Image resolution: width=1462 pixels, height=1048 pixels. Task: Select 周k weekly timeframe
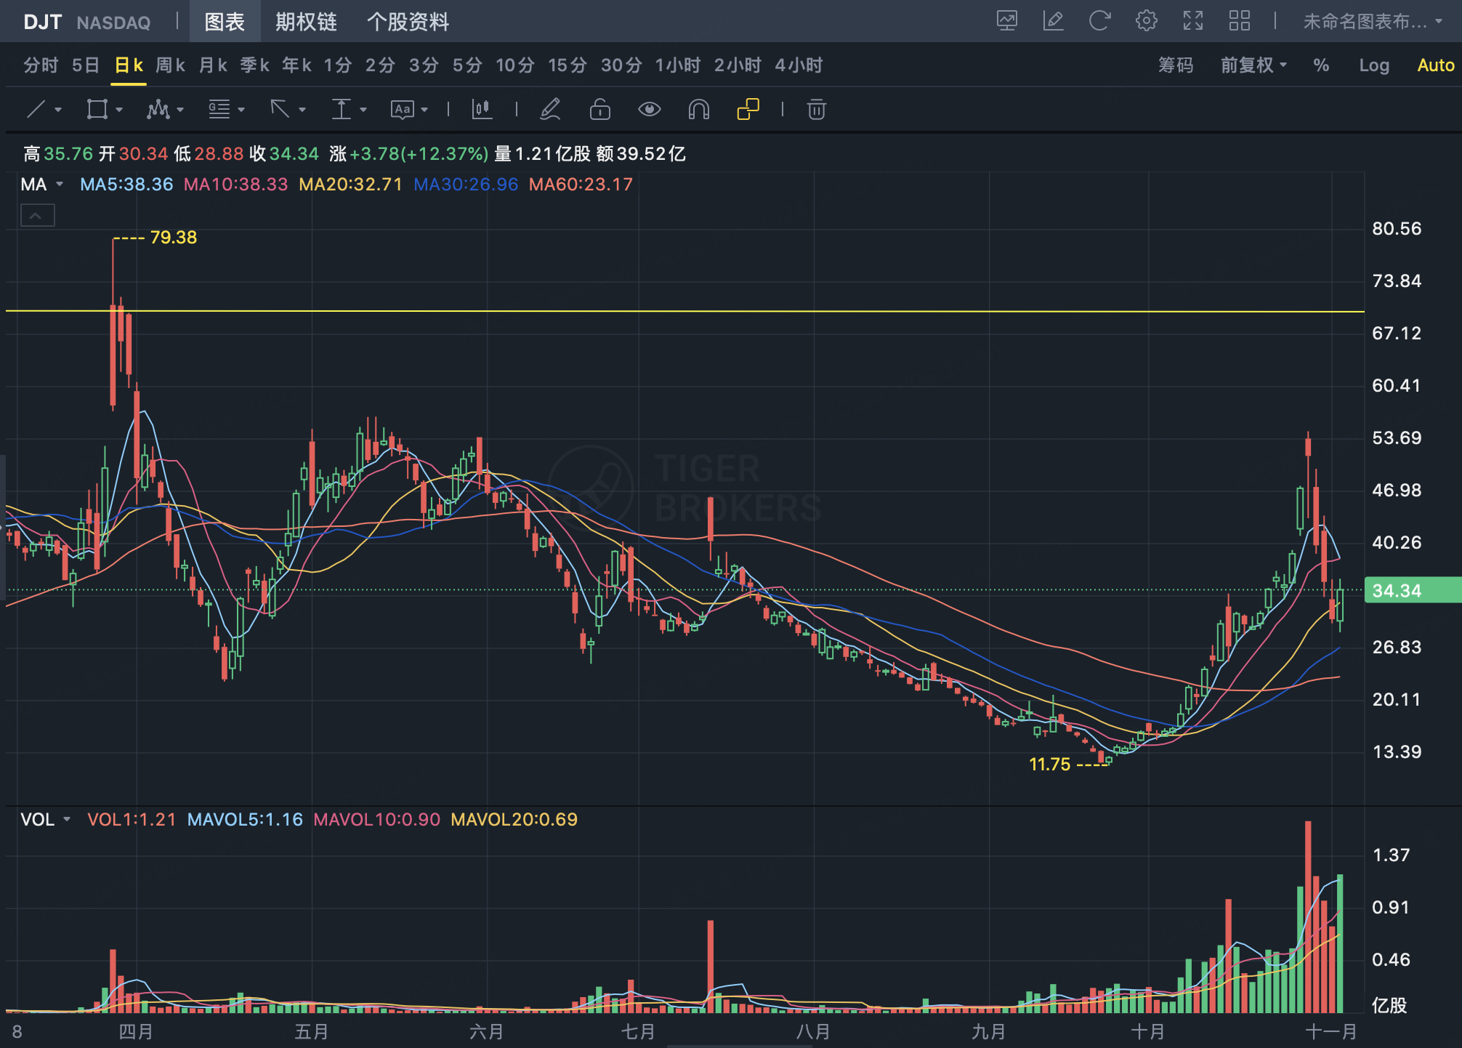pyautogui.click(x=170, y=65)
